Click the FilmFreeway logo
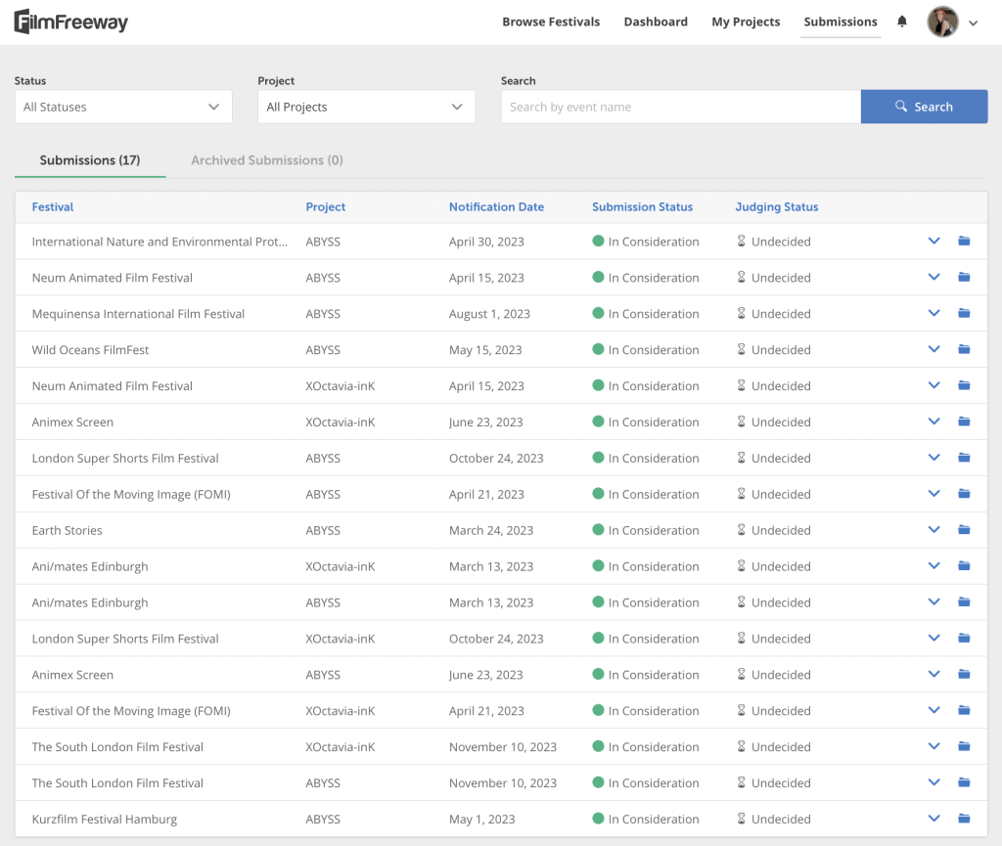This screenshot has height=846, width=1002. [70, 22]
